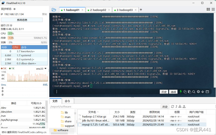Toggle terminal fullscreen window icon
Screen dimensions: 216x135
pos(207,92)
